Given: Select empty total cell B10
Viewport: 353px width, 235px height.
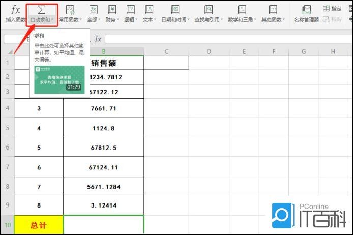Looking at the screenshot, I should coord(104,225).
